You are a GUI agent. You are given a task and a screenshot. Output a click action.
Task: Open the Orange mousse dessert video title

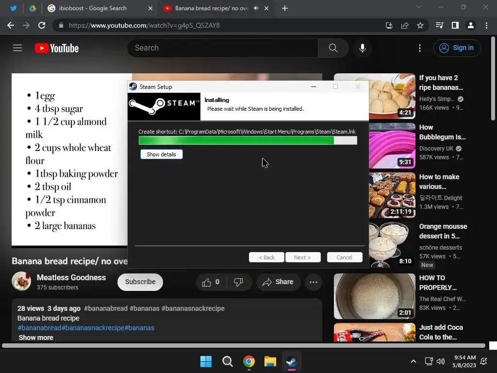[443, 231]
